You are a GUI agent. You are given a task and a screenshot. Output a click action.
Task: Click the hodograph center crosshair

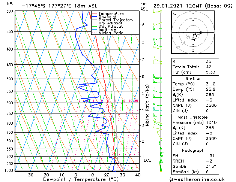(x=193, y=33)
